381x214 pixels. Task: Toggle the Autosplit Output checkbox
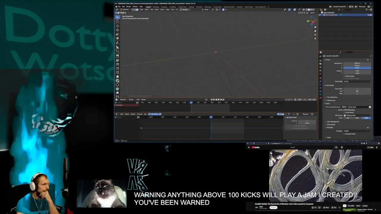pyautogui.click(x=344, y=134)
